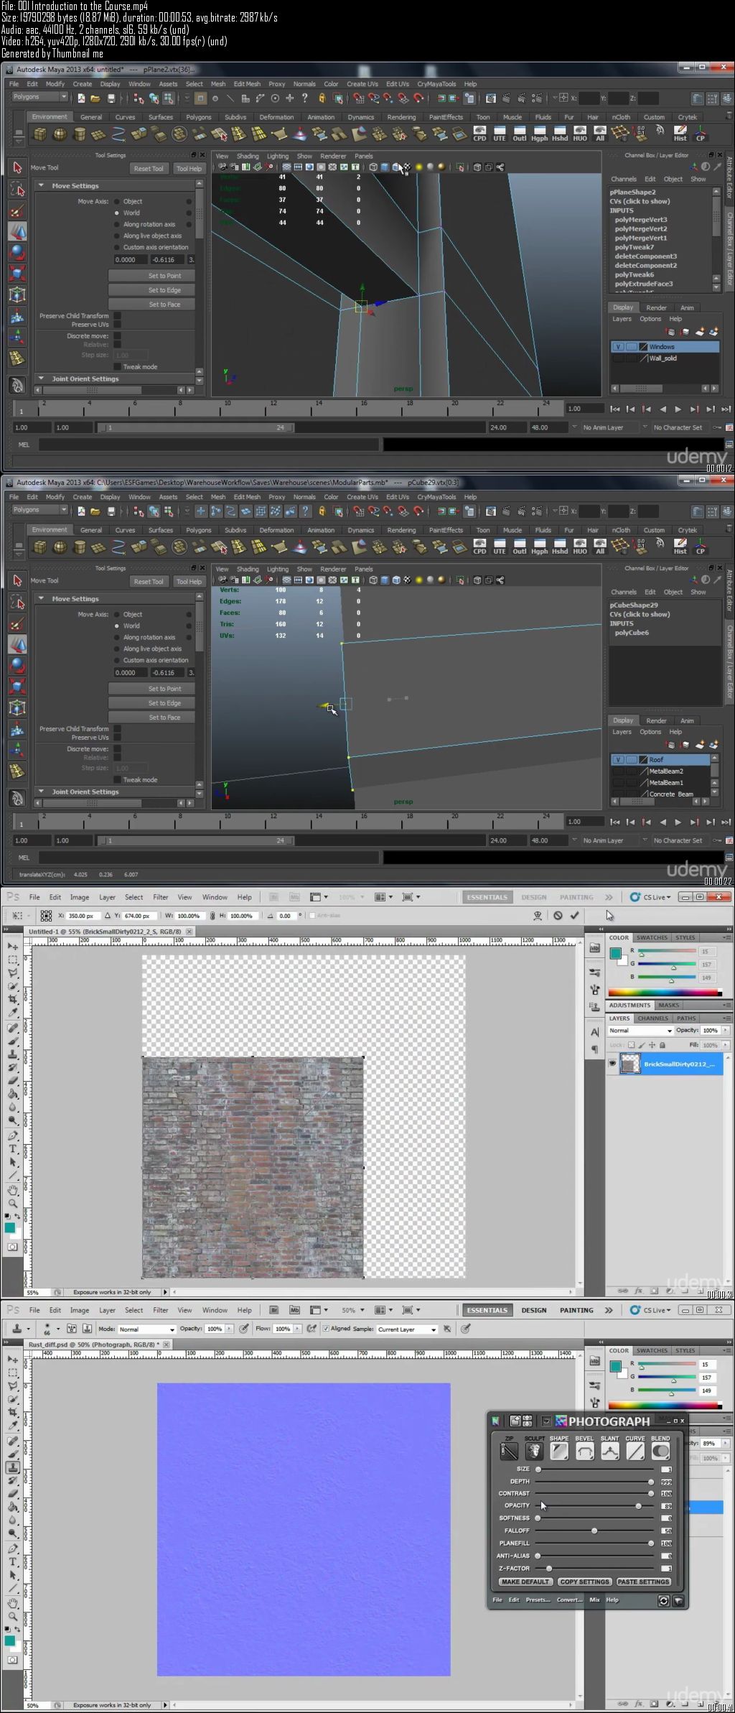The width and height of the screenshot is (735, 1713).
Task: Switch to Swatches tab in brick texture Photoshop window
Action: pos(652,937)
